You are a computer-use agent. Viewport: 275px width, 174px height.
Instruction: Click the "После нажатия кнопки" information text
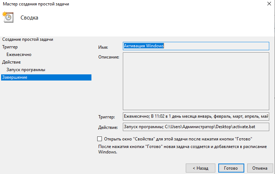[x=182, y=149]
